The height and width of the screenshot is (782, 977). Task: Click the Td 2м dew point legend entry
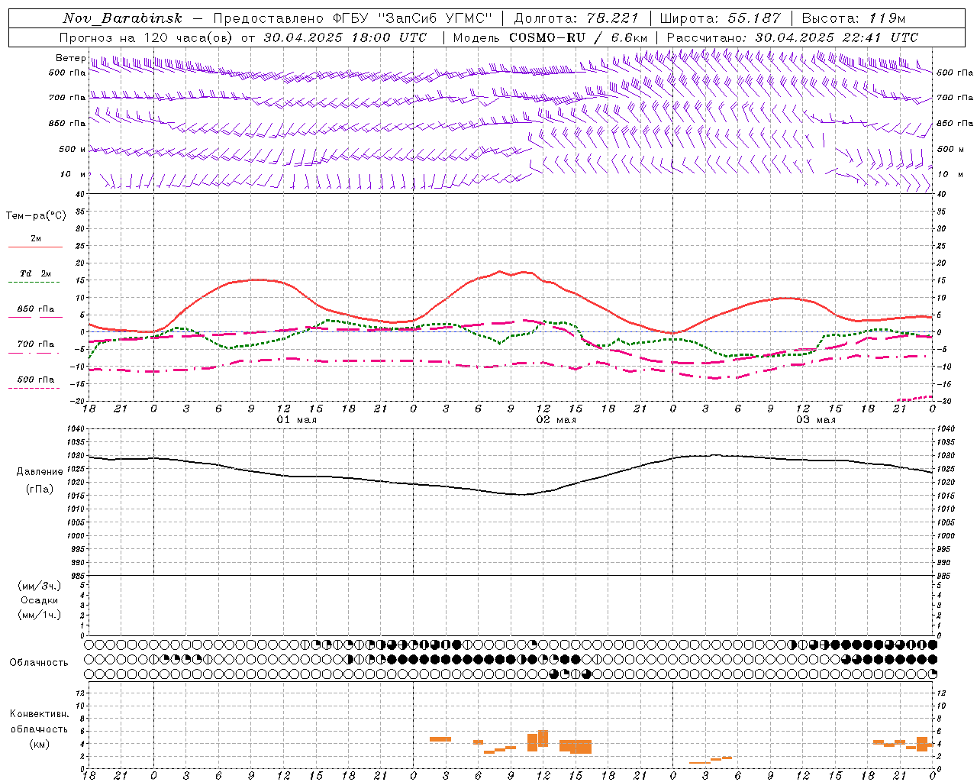[36, 273]
